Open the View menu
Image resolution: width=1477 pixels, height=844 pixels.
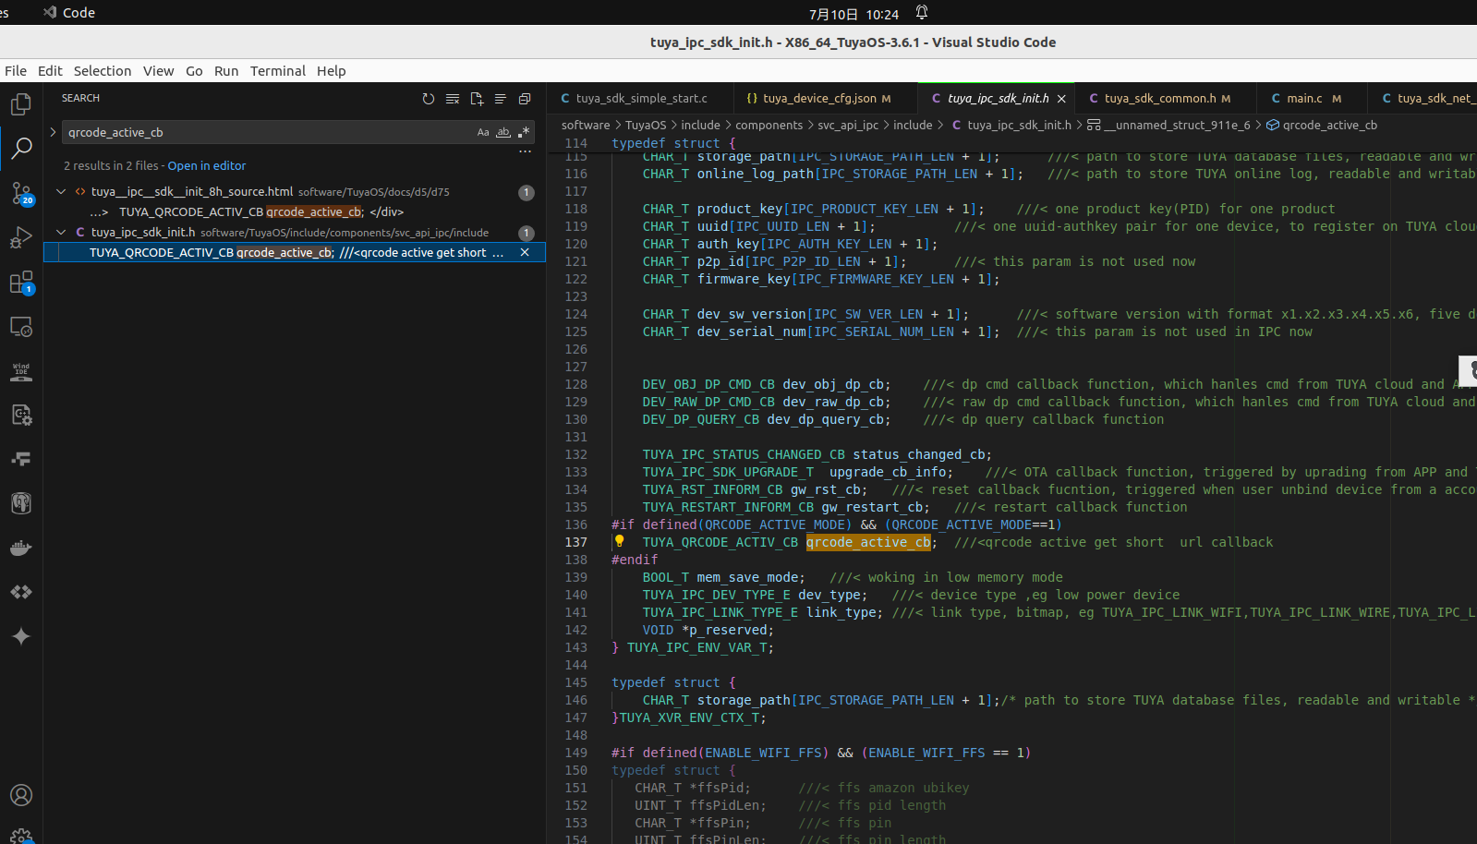(158, 71)
